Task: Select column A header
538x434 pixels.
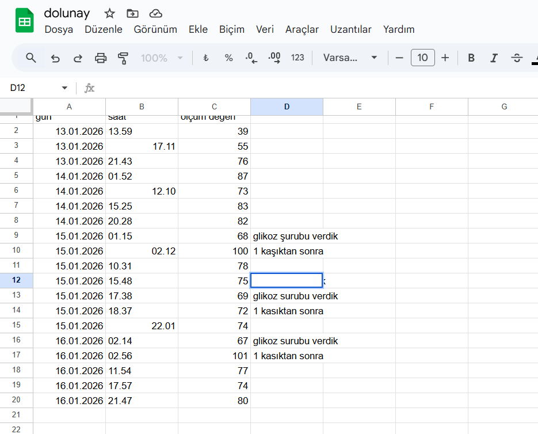Action: pyautogui.click(x=69, y=107)
